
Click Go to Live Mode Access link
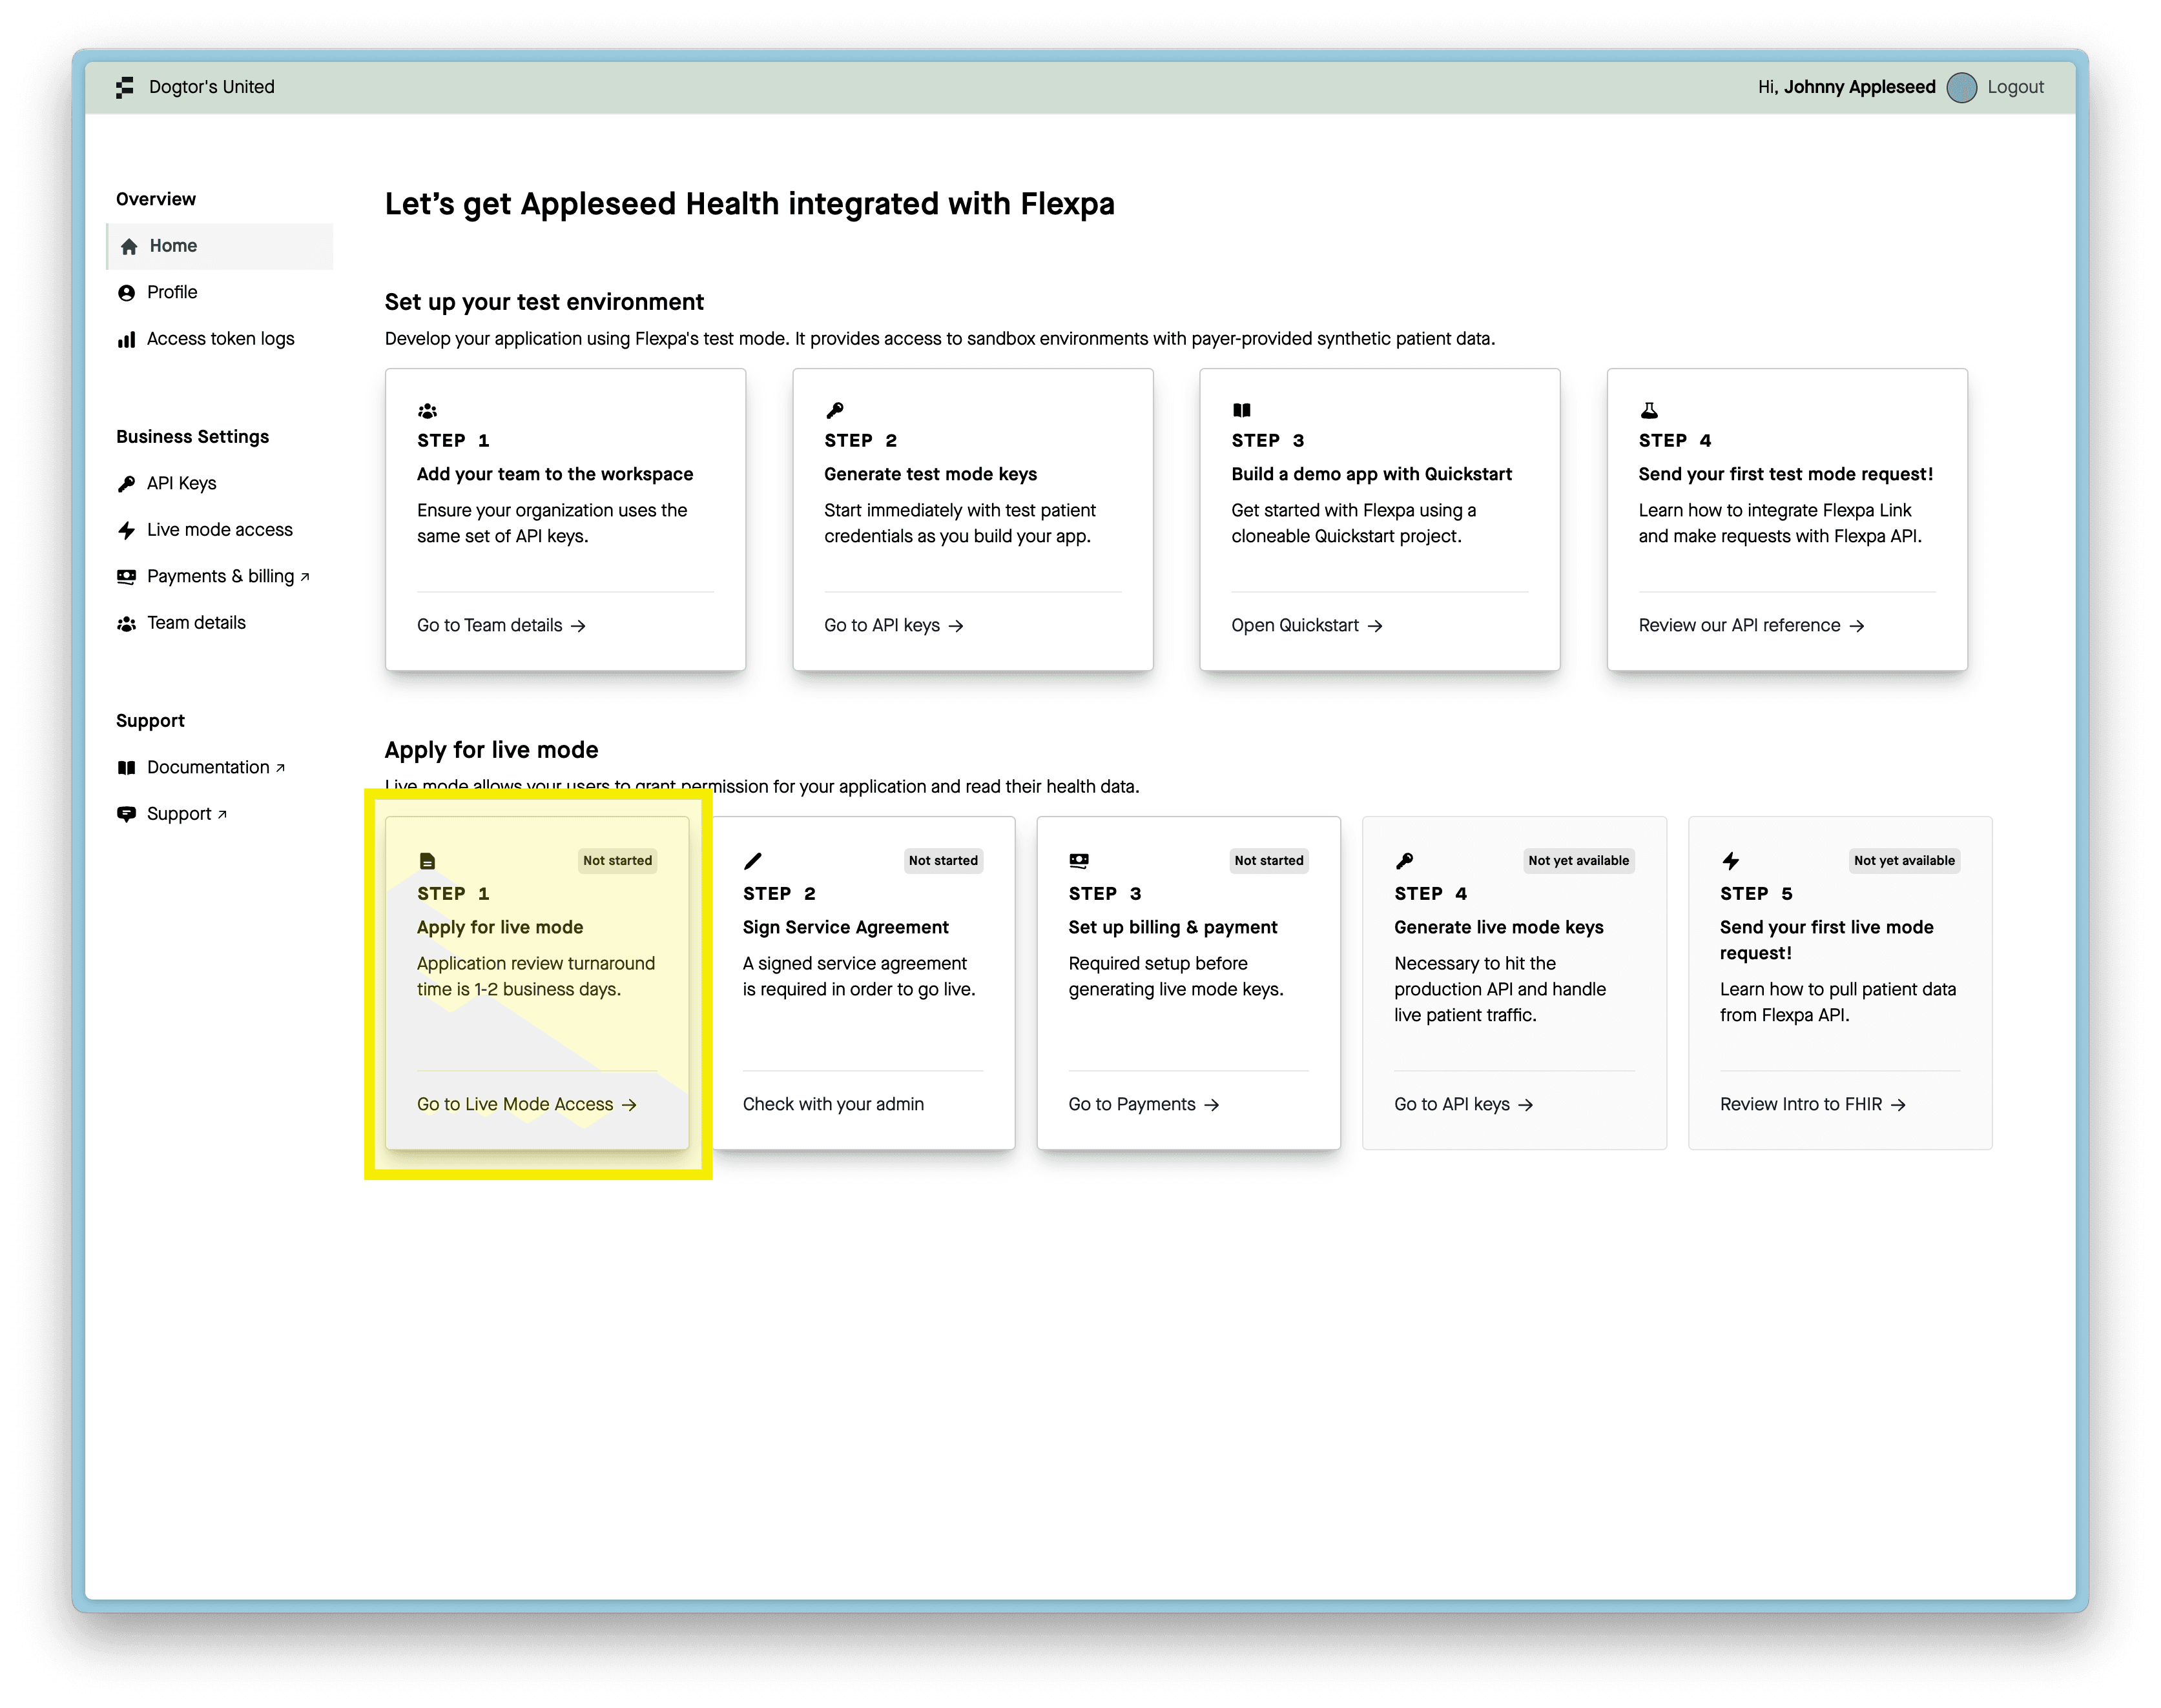point(527,1105)
